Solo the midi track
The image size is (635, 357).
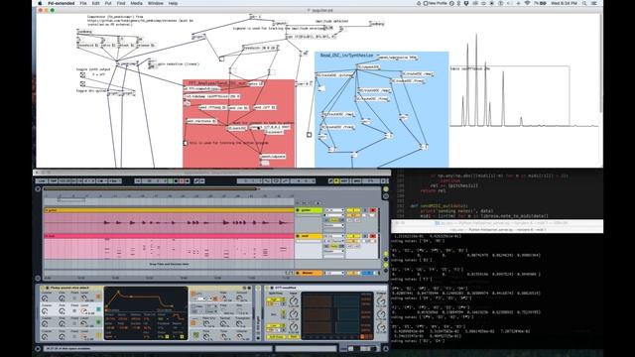(365, 236)
